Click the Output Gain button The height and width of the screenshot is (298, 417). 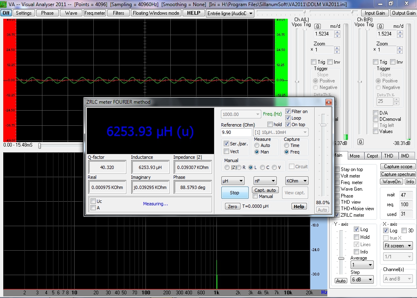[x=404, y=13]
